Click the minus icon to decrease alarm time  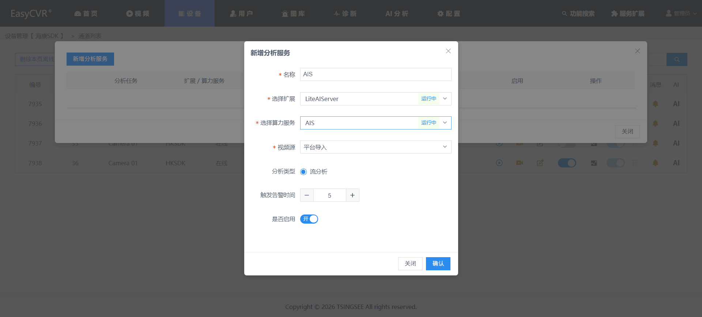307,195
